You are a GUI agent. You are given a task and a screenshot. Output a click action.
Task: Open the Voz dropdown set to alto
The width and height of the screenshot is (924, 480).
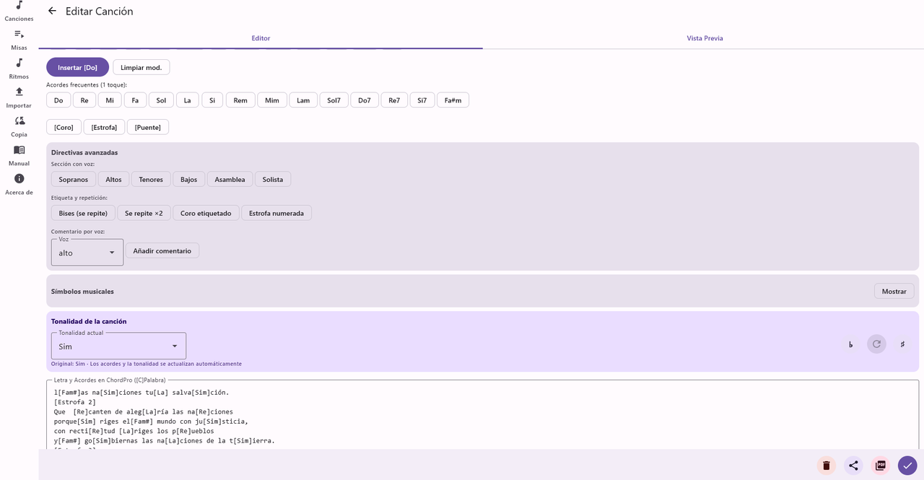(87, 253)
